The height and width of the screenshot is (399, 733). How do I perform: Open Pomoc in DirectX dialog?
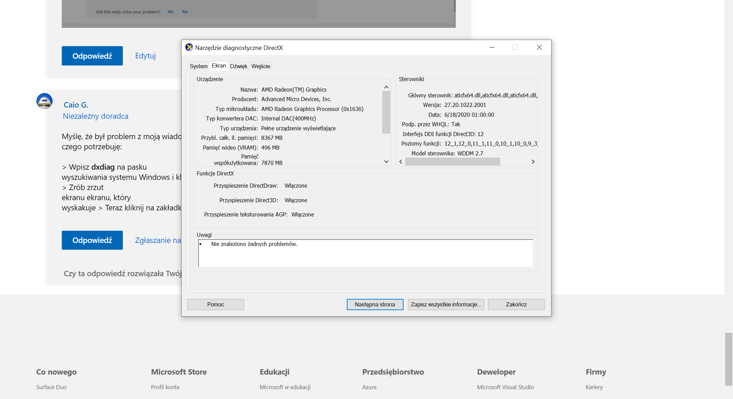215,304
